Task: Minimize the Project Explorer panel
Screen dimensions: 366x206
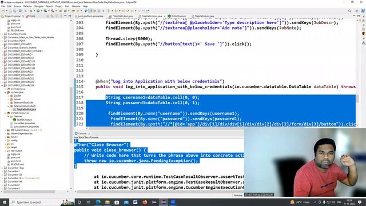Action: [x=65, y=16]
